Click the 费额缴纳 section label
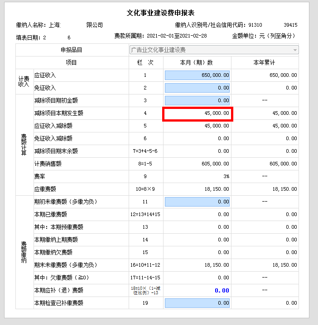 click(24, 252)
